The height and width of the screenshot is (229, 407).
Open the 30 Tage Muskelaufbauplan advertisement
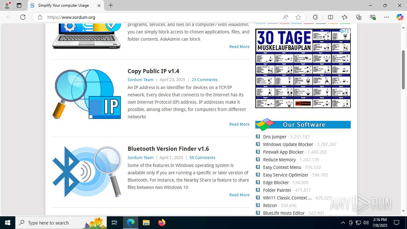[x=303, y=68]
